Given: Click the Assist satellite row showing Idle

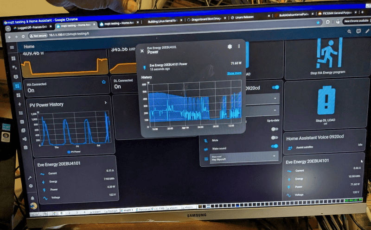Looking at the screenshot, I should 325,146.
